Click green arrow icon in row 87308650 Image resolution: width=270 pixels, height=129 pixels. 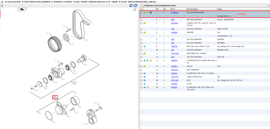click(144, 13)
